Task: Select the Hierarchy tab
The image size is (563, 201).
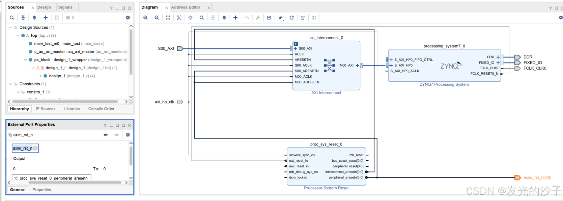Action: [20, 109]
